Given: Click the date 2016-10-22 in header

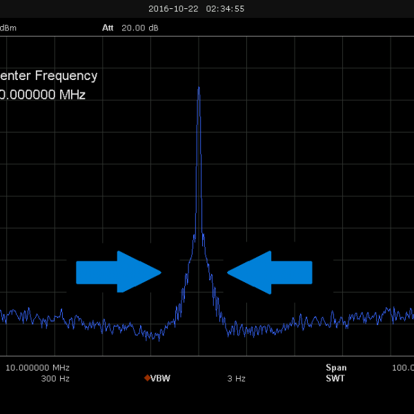Looking at the screenshot, I should click(x=172, y=9).
